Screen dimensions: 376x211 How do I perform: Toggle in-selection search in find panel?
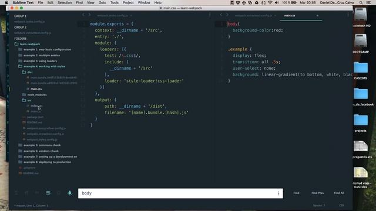pyautogui.click(x=59, y=193)
